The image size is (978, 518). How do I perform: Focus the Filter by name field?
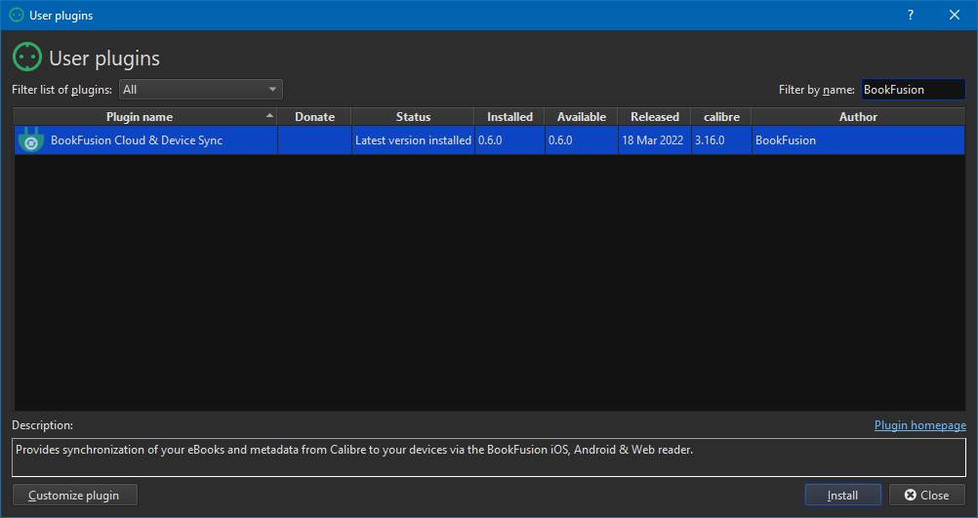[914, 89]
